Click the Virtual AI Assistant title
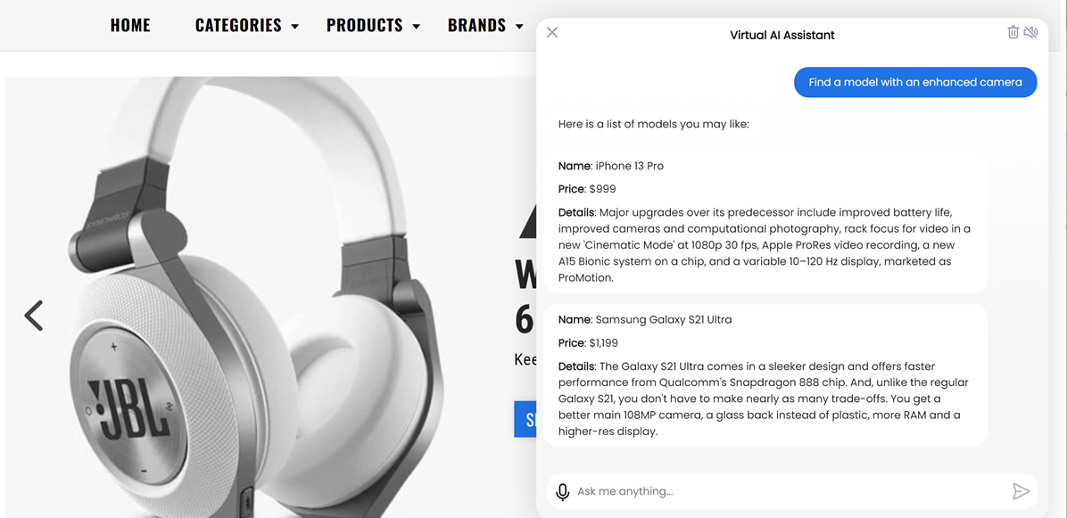 coord(782,36)
